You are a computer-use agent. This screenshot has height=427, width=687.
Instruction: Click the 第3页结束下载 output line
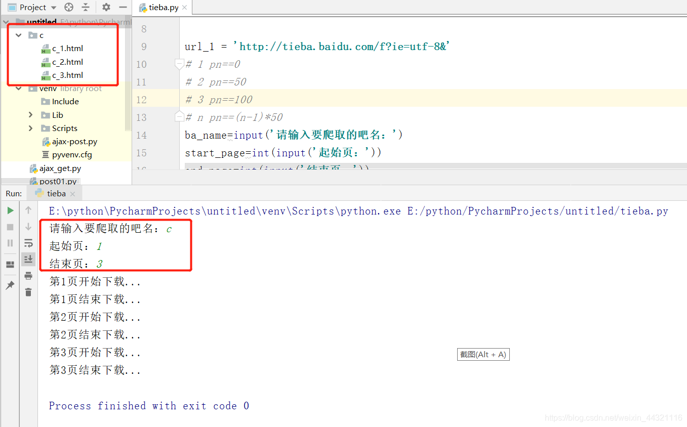95,370
